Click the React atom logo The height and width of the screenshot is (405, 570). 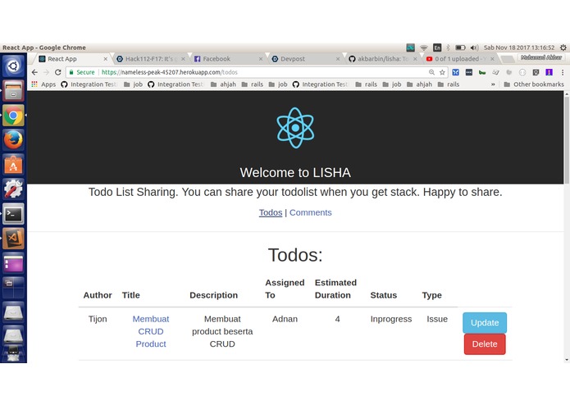(295, 128)
